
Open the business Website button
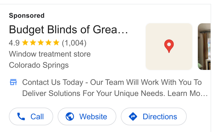click(87, 116)
